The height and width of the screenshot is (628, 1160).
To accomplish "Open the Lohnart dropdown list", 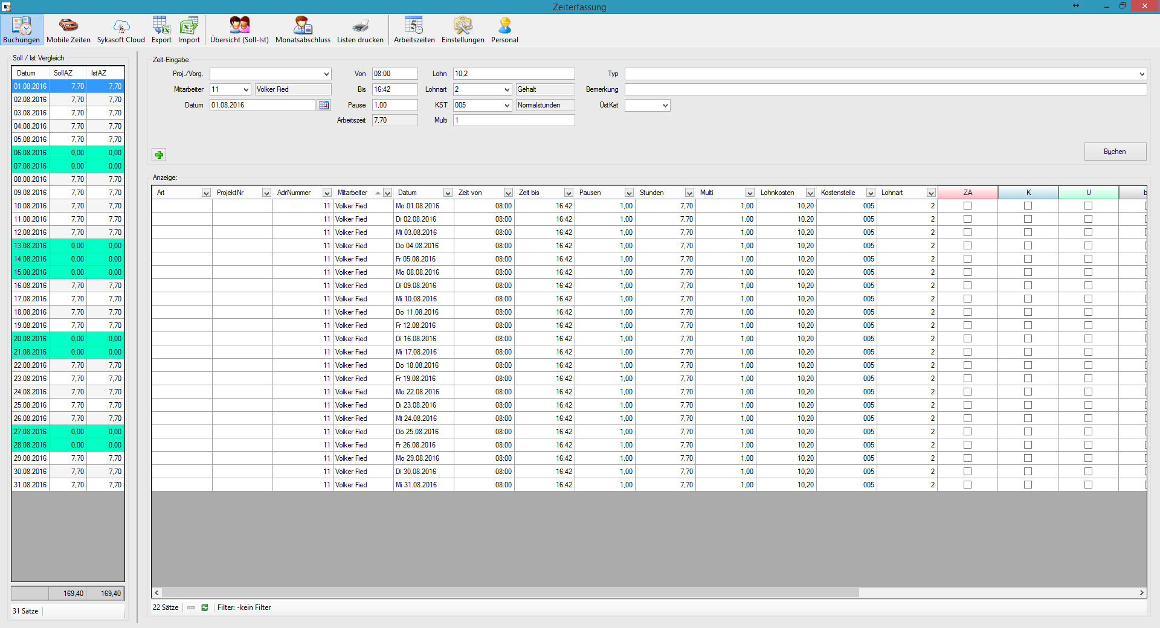I will point(507,90).
